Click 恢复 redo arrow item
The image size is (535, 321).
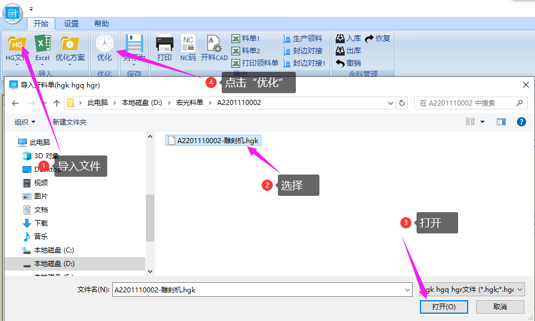[377, 39]
